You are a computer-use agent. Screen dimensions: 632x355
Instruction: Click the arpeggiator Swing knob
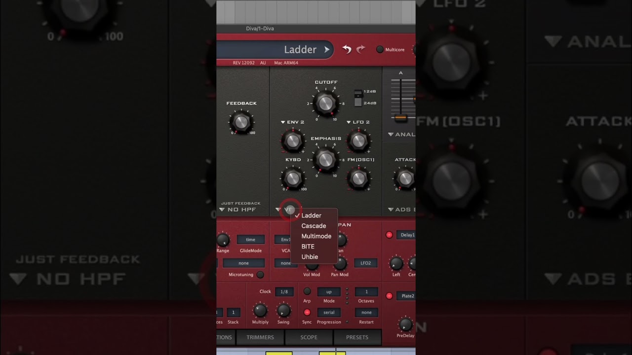click(283, 311)
